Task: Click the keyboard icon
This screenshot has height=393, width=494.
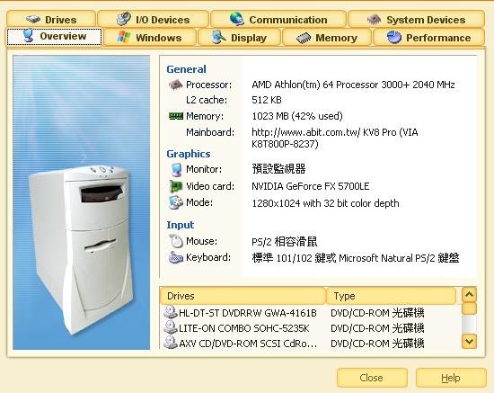Action: click(x=175, y=257)
